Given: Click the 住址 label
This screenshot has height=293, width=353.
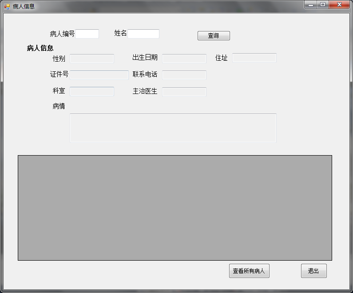Looking at the screenshot, I should coord(222,58).
